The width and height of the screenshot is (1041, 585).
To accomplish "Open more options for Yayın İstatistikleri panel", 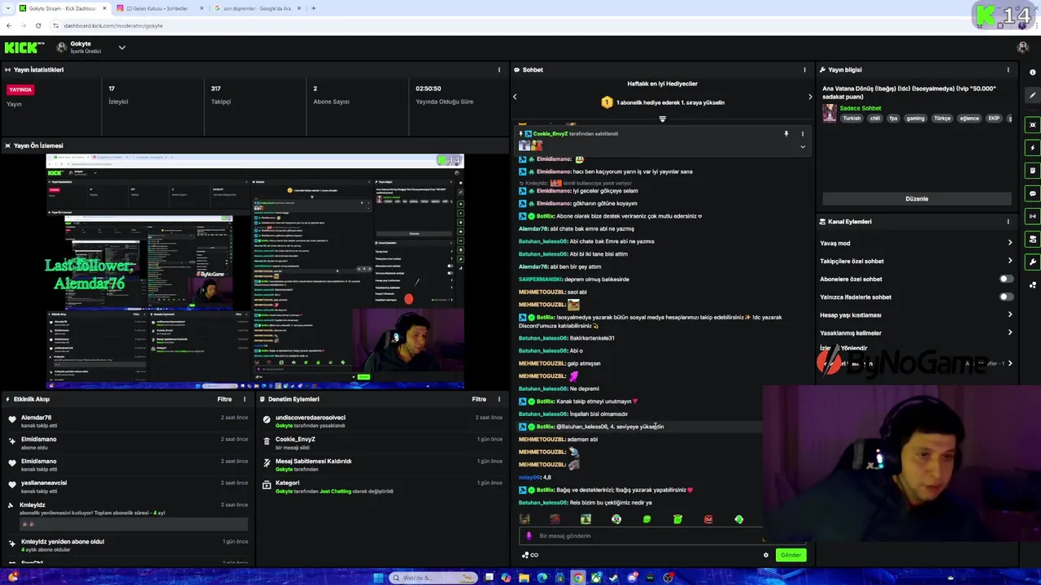I will (499, 70).
